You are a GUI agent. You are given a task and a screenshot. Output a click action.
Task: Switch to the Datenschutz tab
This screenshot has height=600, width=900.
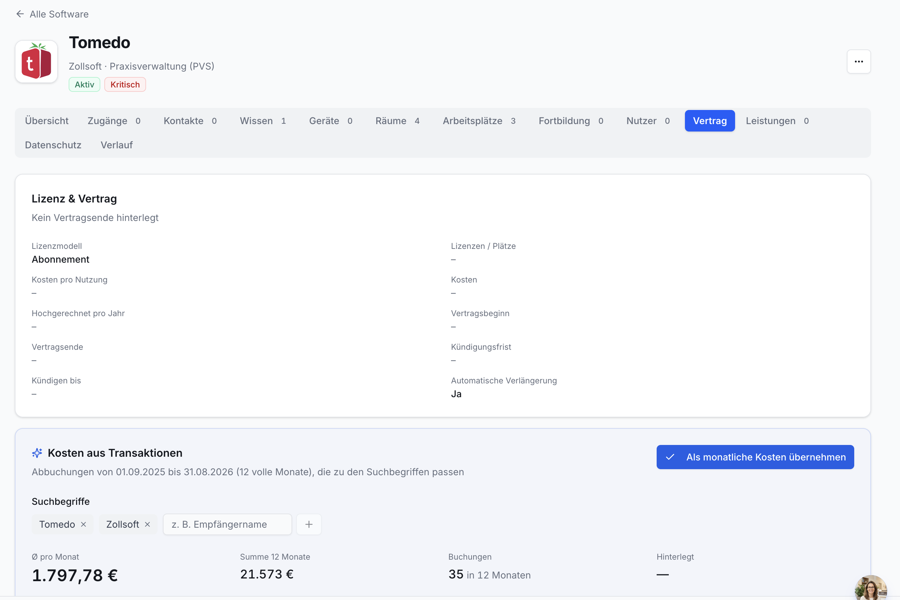pos(53,145)
